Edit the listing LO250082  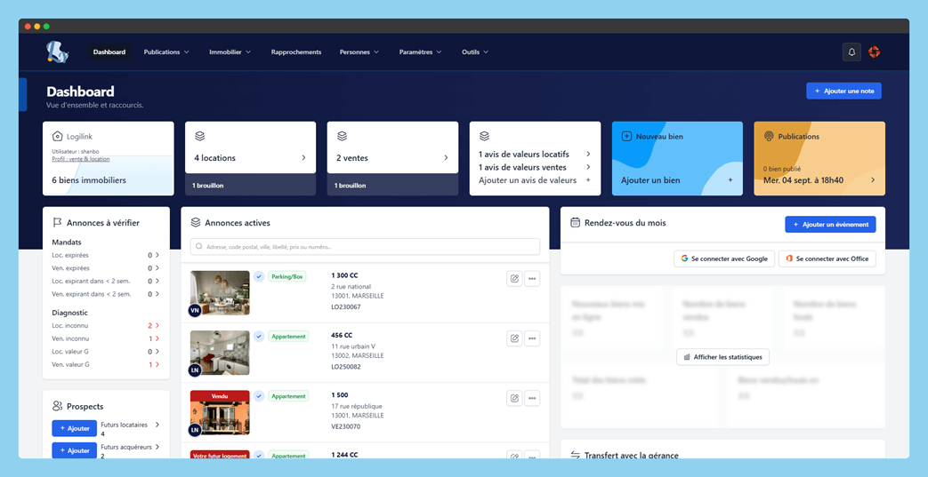514,338
